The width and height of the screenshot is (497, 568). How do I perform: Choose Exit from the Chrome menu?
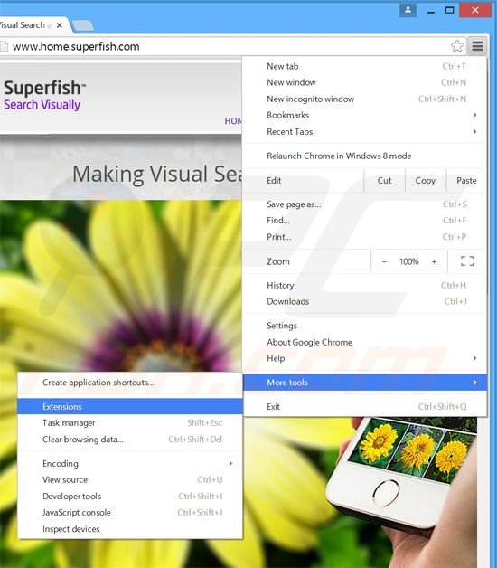point(365,407)
